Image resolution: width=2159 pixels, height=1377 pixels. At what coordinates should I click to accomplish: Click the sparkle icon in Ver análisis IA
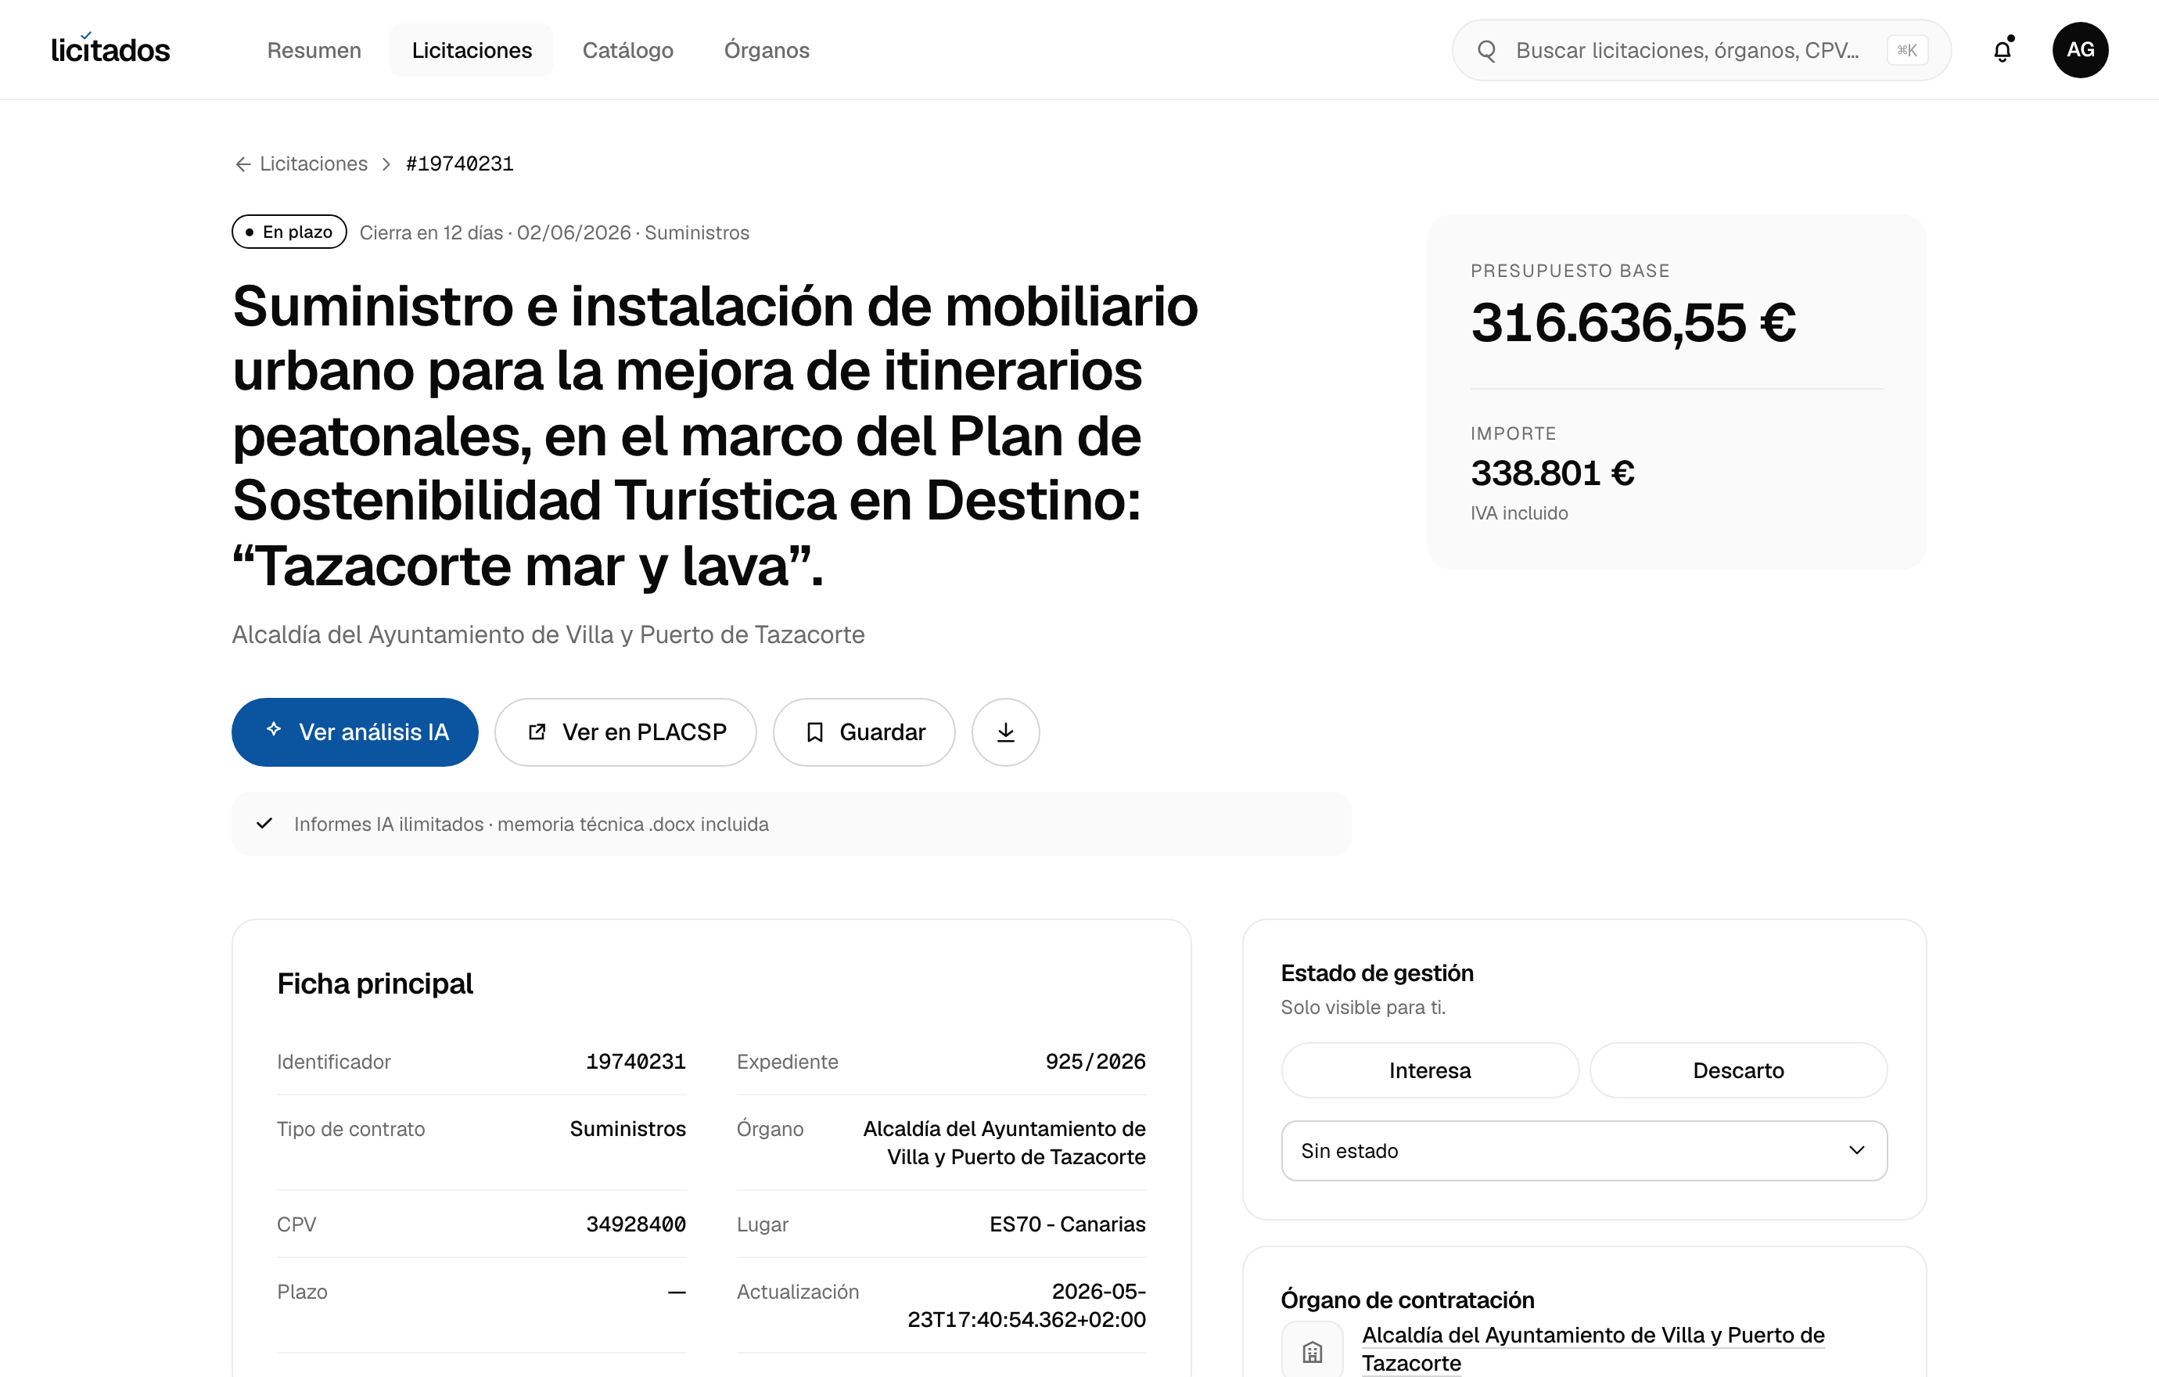[275, 730]
